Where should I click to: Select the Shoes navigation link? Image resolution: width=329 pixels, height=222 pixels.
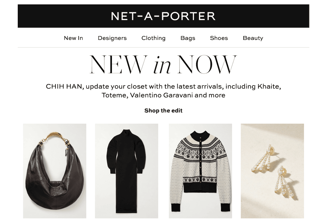point(219,38)
